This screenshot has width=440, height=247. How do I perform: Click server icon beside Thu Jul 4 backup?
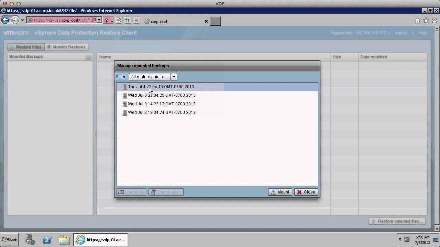pyautogui.click(x=125, y=87)
